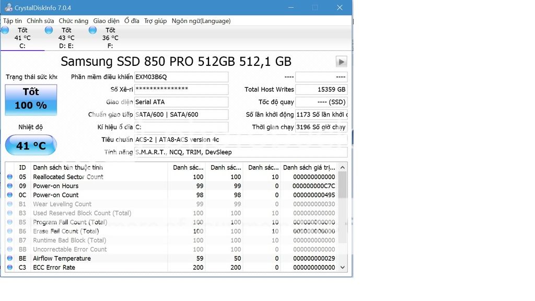
Task: Click the next-drive arrow beside the drive title
Action: pos(341,61)
